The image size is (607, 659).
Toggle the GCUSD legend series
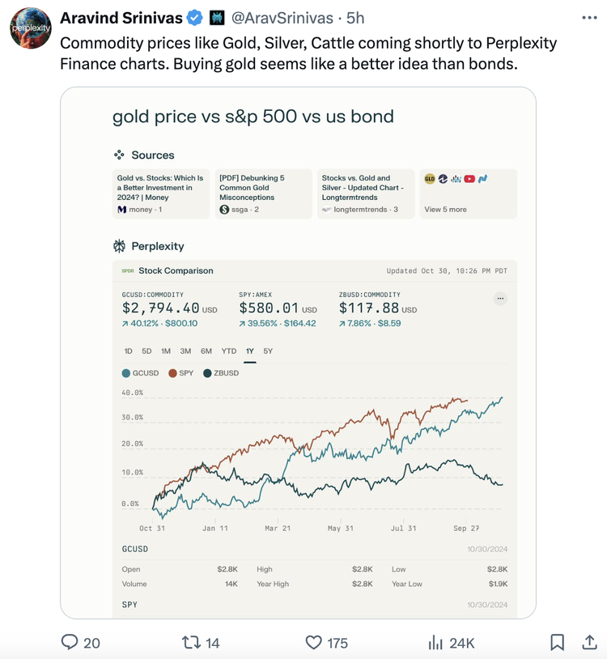140,372
